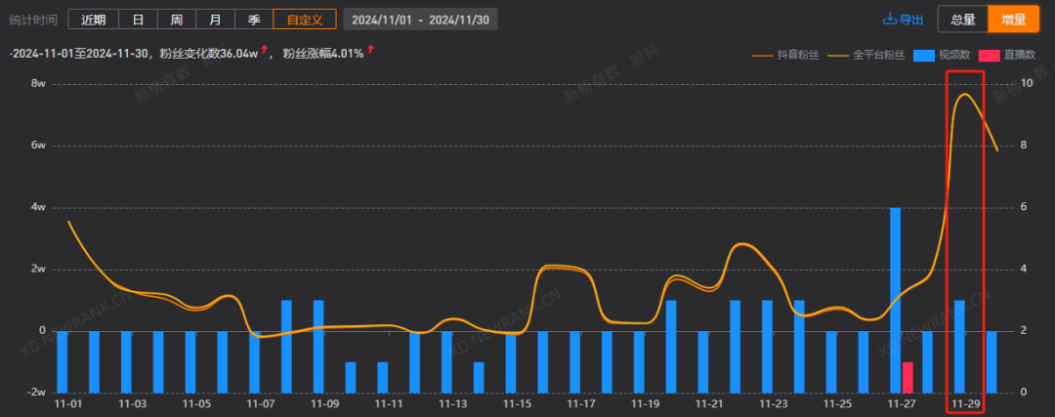Toggle the 抖音粉丝 legend line

pos(762,56)
